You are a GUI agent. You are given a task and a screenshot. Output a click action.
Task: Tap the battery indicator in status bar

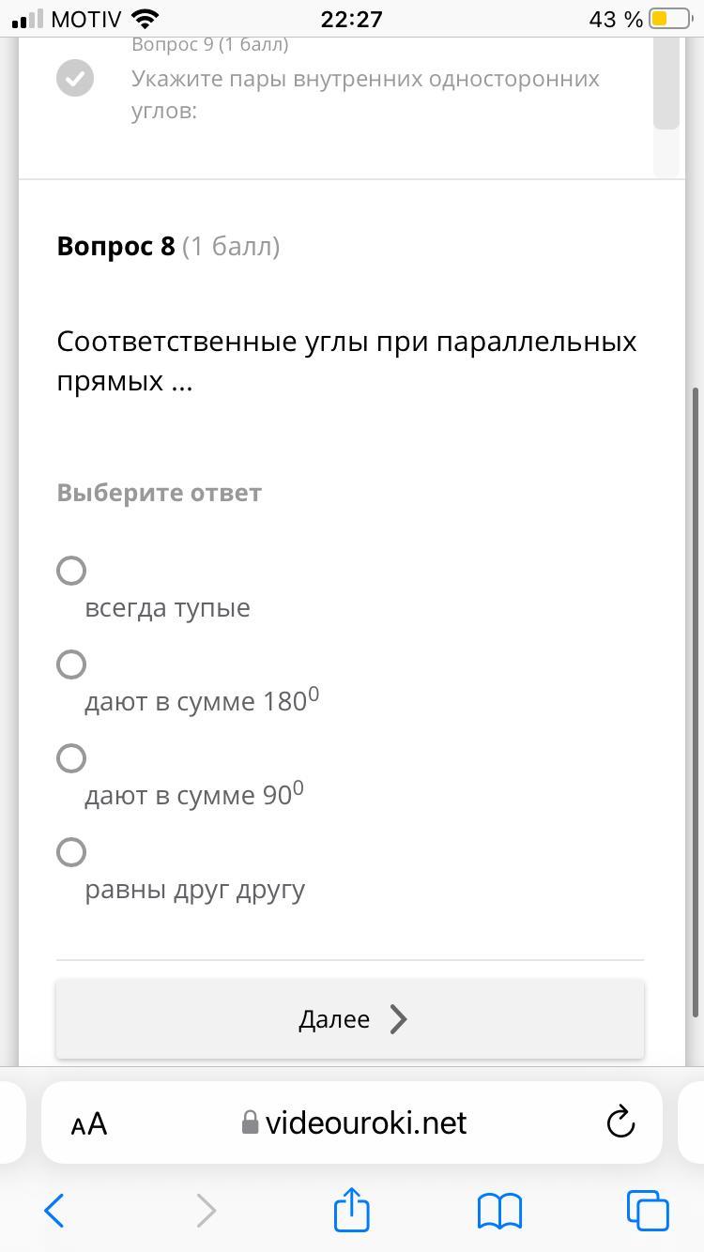coord(669,19)
